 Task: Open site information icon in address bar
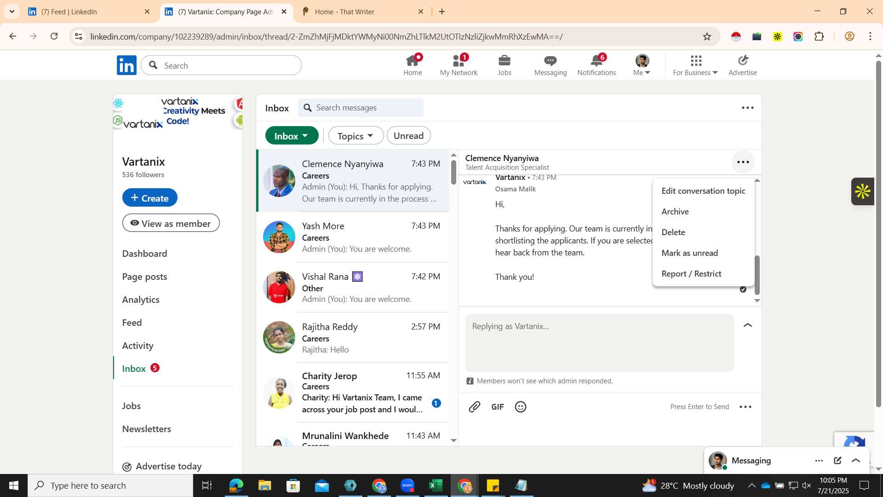(x=79, y=36)
